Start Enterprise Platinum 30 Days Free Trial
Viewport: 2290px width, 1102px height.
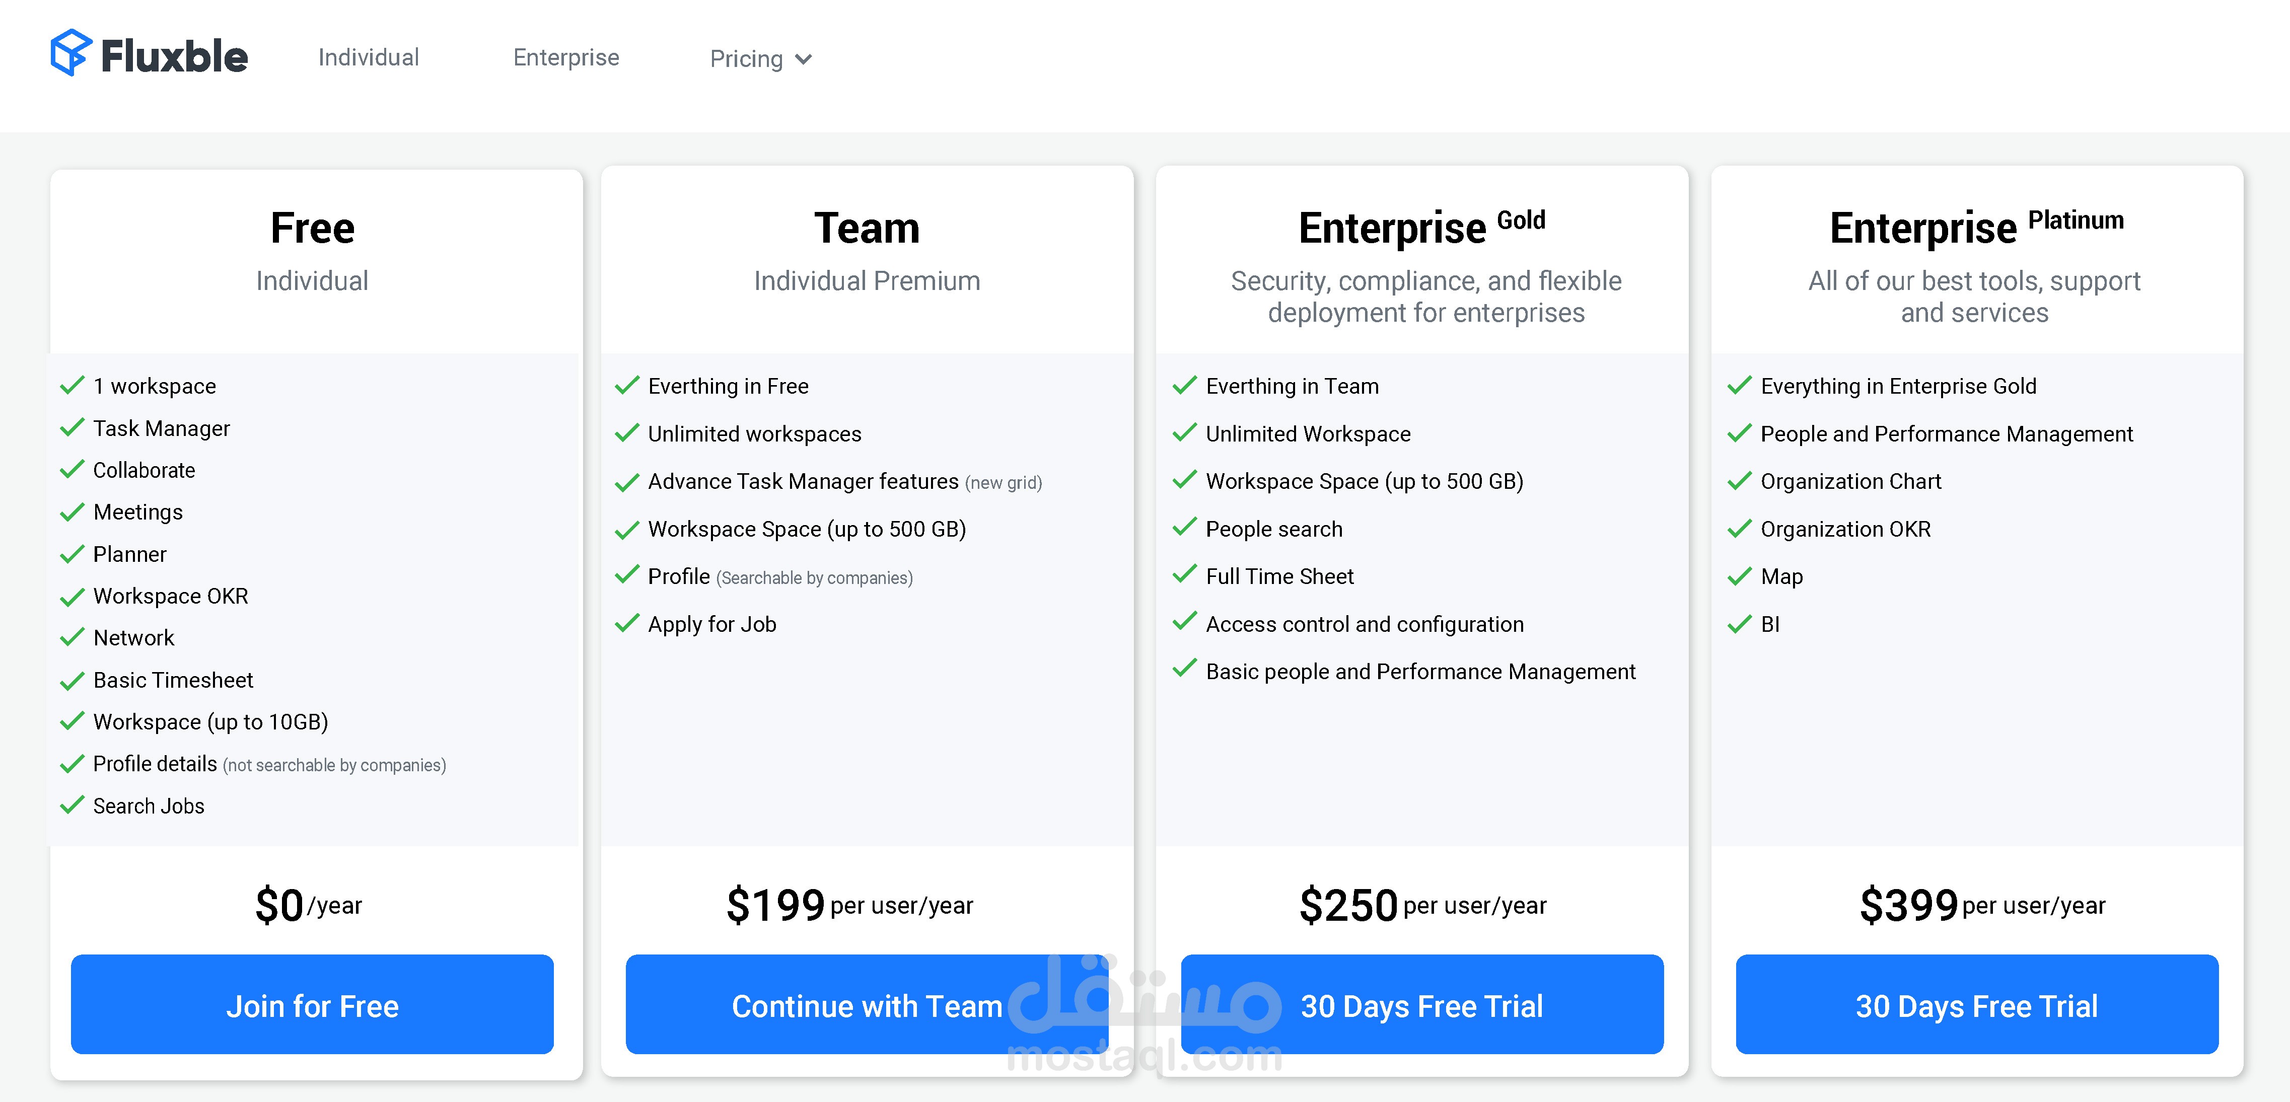tap(1976, 1004)
